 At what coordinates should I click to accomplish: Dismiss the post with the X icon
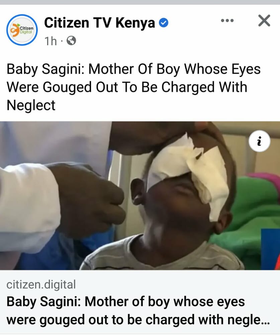pos(264,20)
